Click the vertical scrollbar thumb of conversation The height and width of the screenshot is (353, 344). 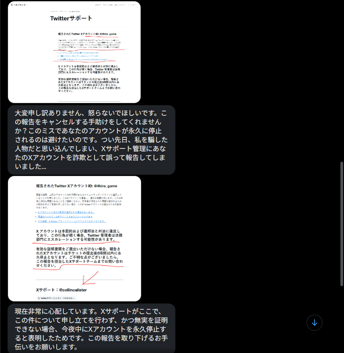coord(342,224)
